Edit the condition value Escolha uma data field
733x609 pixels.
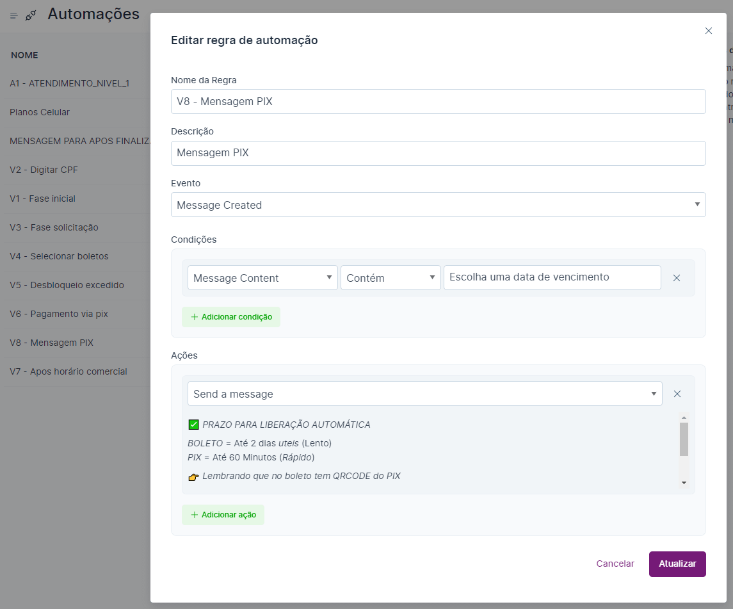click(x=552, y=277)
